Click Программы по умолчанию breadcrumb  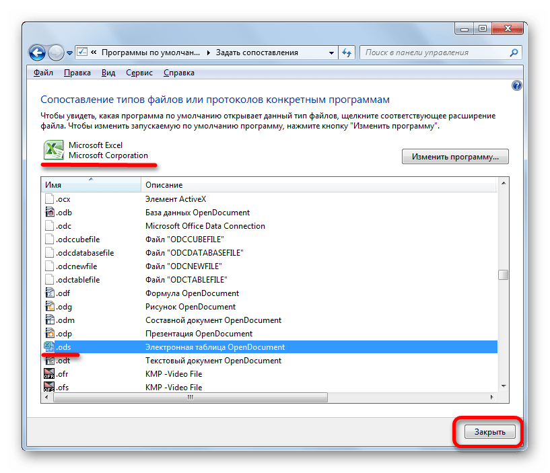[x=151, y=52]
